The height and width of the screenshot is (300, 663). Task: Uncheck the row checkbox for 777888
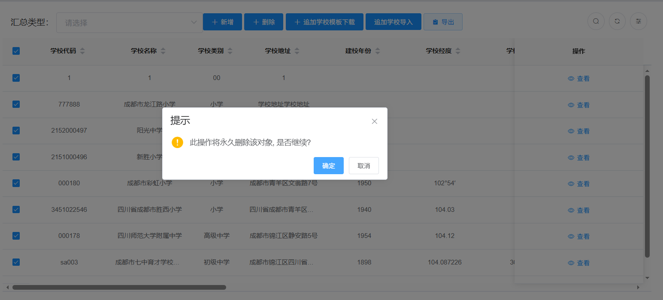pos(16,104)
